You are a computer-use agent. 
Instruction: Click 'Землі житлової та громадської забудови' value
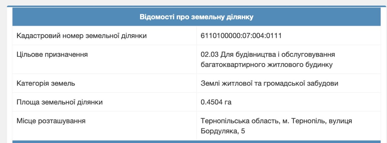tap(270, 84)
